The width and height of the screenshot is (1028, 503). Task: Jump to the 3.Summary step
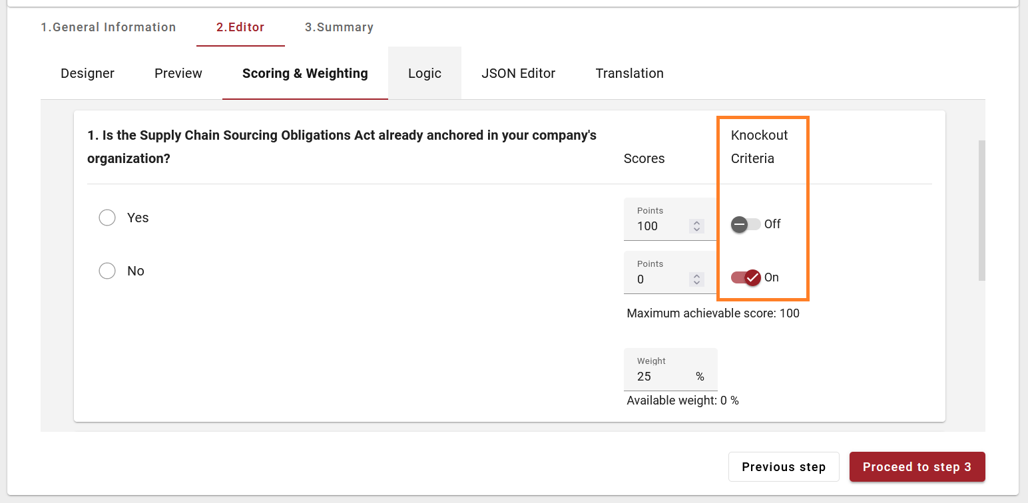(x=339, y=27)
